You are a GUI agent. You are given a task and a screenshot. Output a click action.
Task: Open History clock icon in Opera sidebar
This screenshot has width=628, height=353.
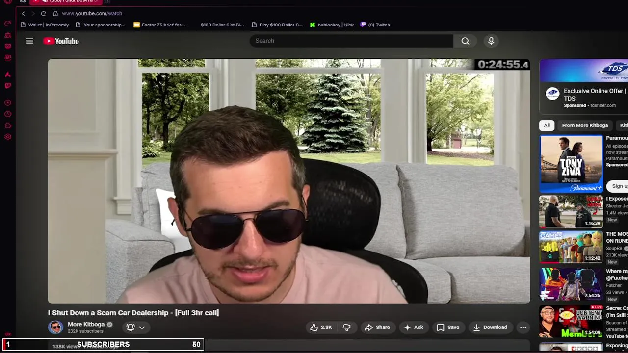click(8, 114)
